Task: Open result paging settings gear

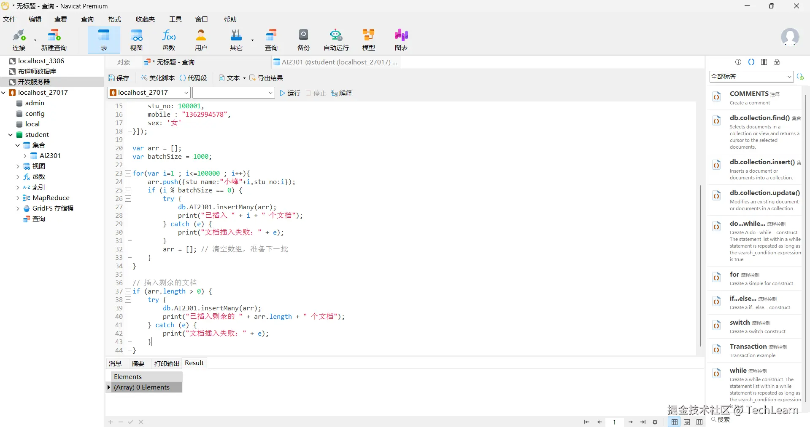Action: pos(655,422)
